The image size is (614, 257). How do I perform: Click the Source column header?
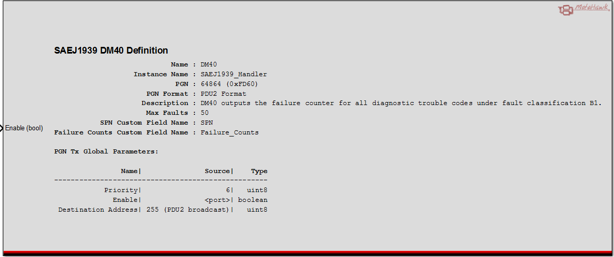(218, 171)
